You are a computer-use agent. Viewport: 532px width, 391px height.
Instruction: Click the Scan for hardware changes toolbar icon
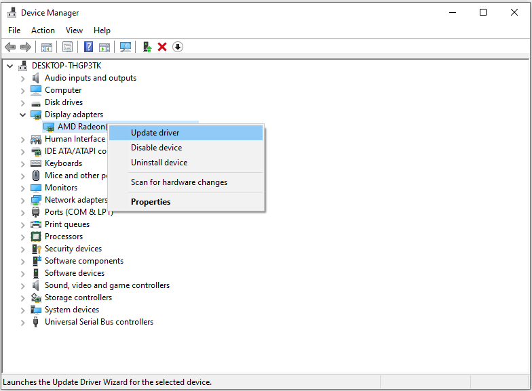point(126,47)
